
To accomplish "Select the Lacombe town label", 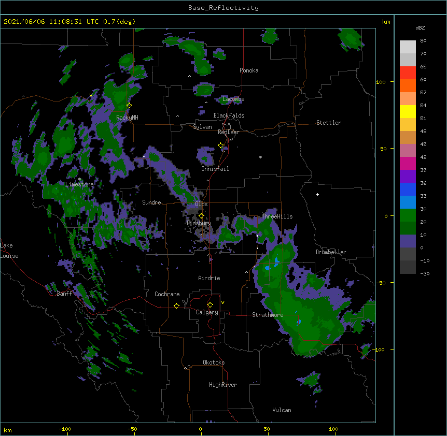I will point(233,99).
